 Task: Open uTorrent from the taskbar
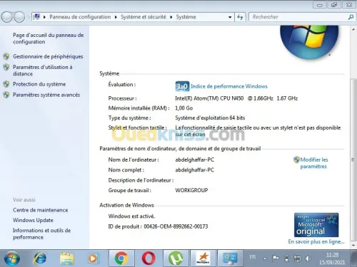click(x=176, y=258)
